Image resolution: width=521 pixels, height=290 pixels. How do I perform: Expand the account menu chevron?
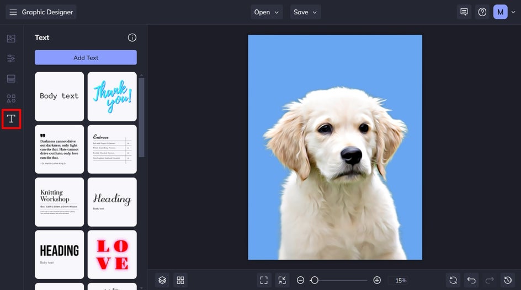point(513,12)
